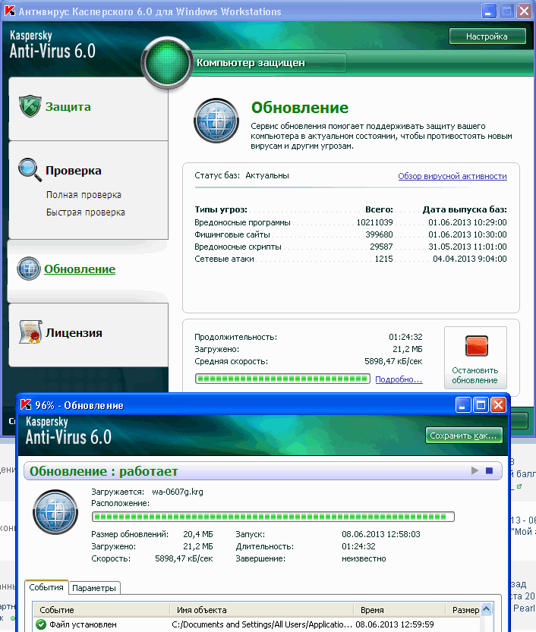Click Вредоносные скрипты threat row
The height and width of the screenshot is (632, 536).
click(351, 247)
